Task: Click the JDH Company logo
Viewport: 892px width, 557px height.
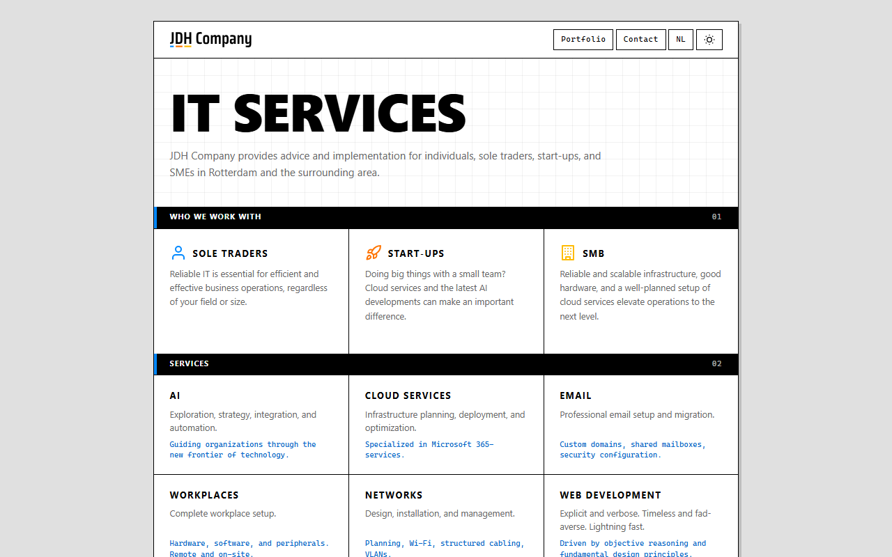Action: pyautogui.click(x=210, y=39)
